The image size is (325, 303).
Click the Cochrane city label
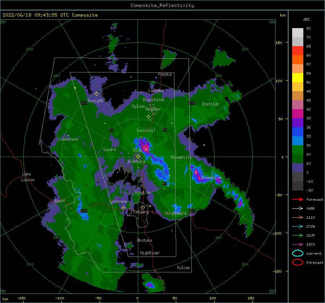pos(118,201)
